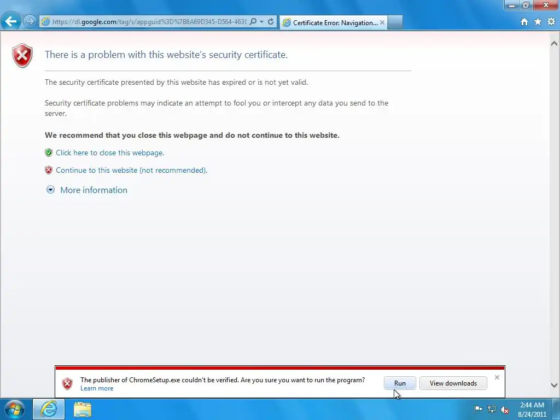
Task: Click the network status tray icon
Action: pos(492,410)
